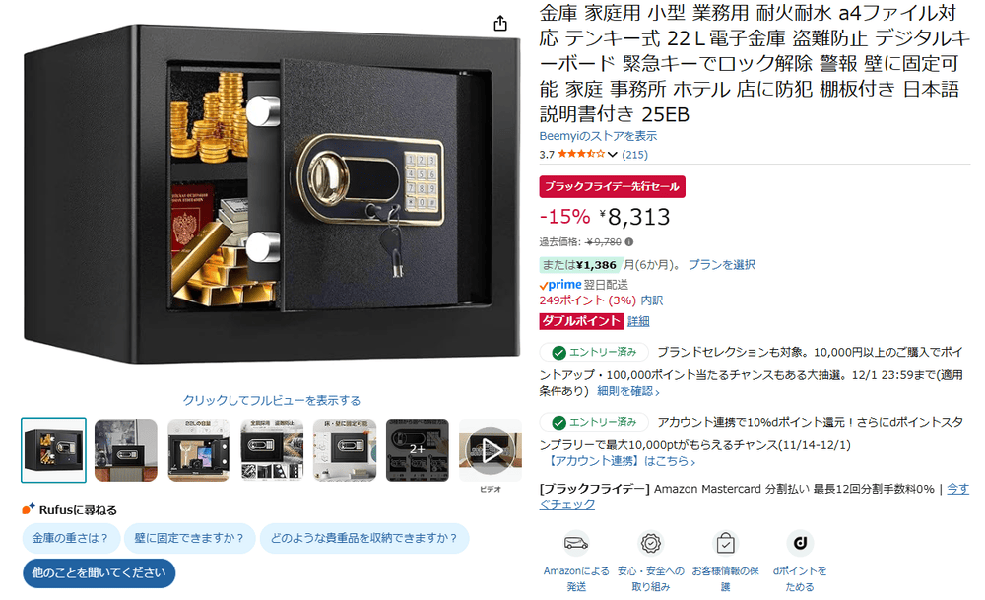The image size is (985, 600).
Task: Click first エントリー済み checkmark badge
Action: [594, 352]
